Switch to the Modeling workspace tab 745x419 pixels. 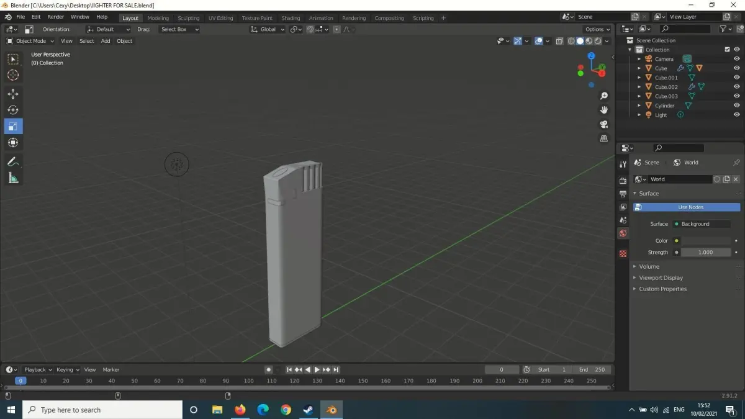158,18
